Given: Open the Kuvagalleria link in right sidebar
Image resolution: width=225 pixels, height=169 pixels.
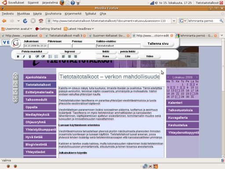Looking at the screenshot, I should coord(182,118).
